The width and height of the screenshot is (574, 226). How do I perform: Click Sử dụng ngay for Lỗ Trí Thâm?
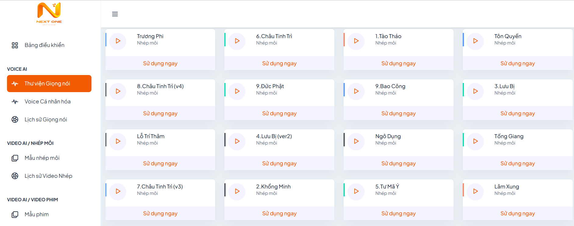point(160,163)
